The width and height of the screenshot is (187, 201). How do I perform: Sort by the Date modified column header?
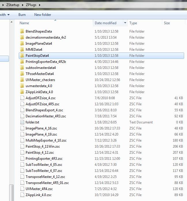(108, 23)
